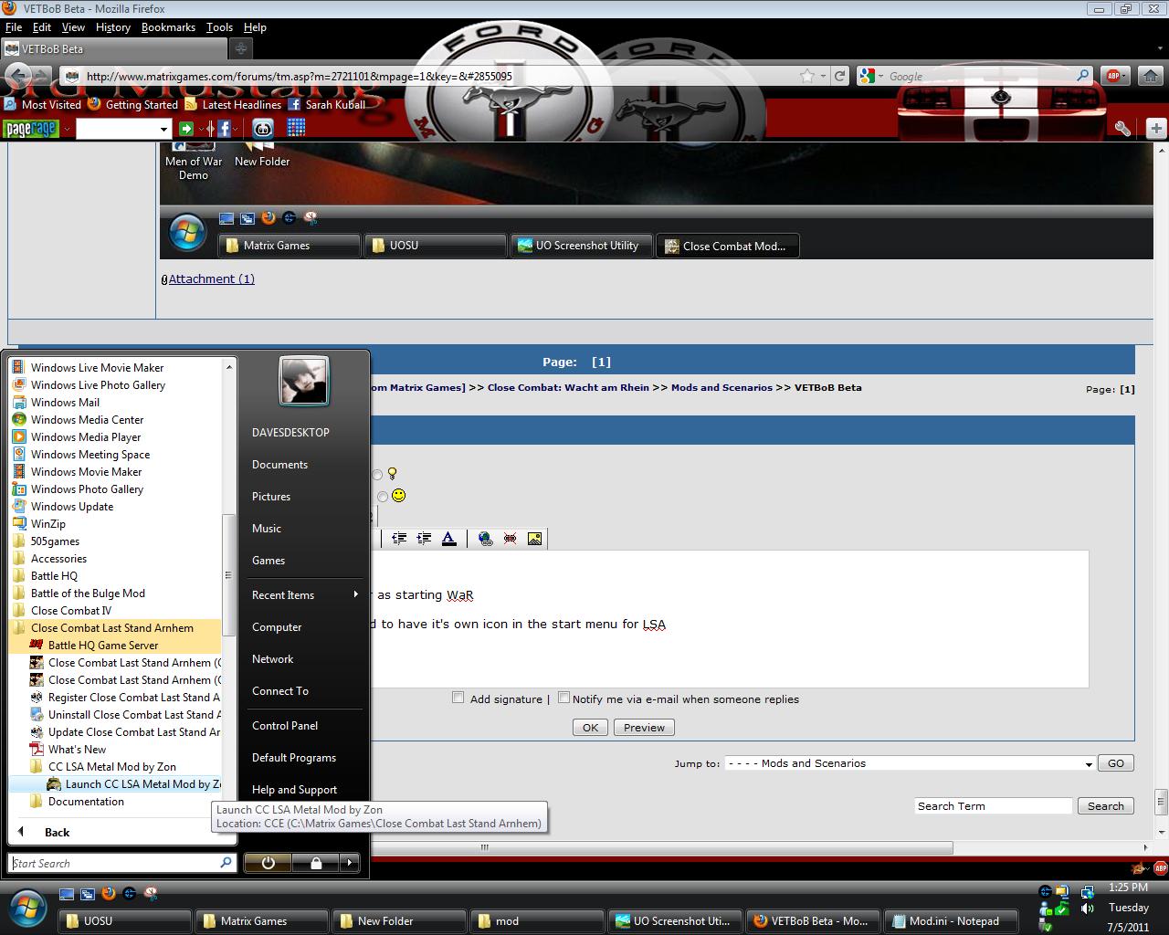Click the GO button next to Jump to

click(x=1116, y=763)
